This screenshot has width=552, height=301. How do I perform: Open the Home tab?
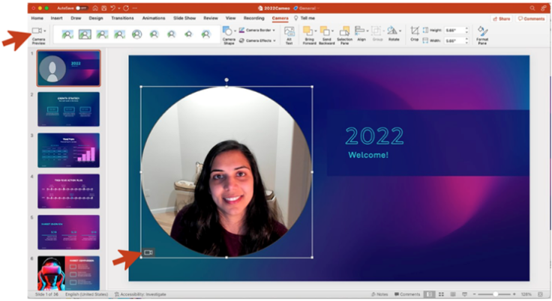pos(37,18)
